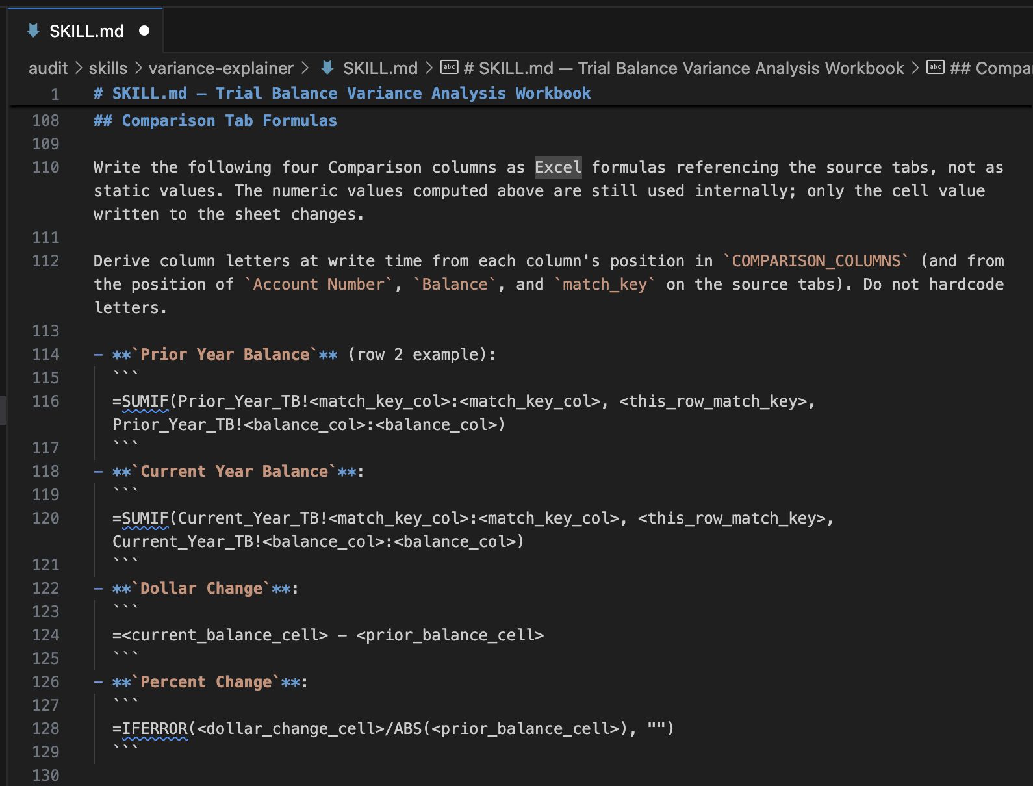Click IFERROR in the percent change formula
Screen dimensions: 1033x786
155,729
